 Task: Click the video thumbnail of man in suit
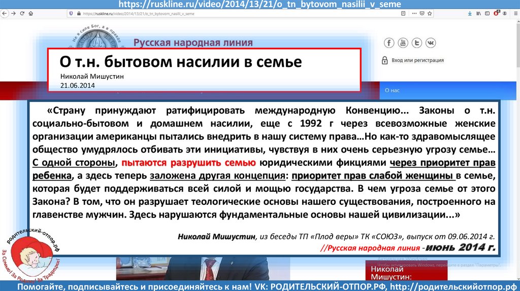203,269
